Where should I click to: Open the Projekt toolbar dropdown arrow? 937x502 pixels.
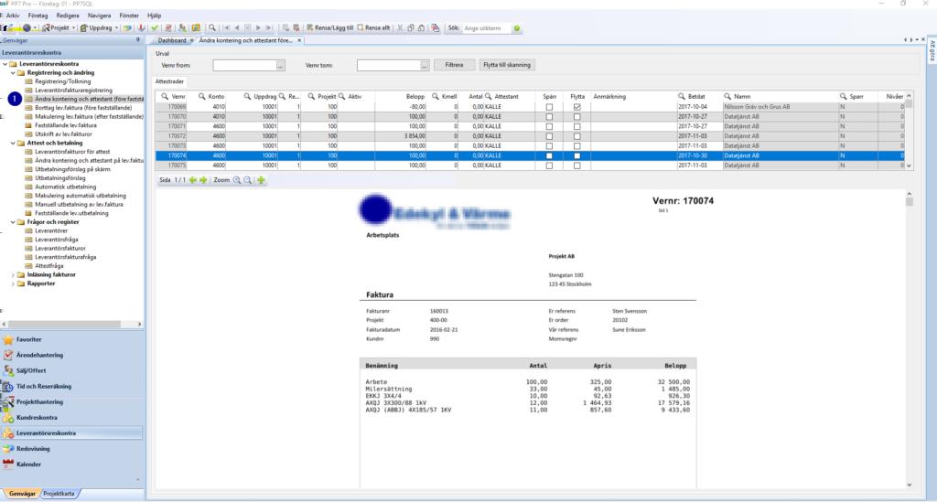coord(73,28)
